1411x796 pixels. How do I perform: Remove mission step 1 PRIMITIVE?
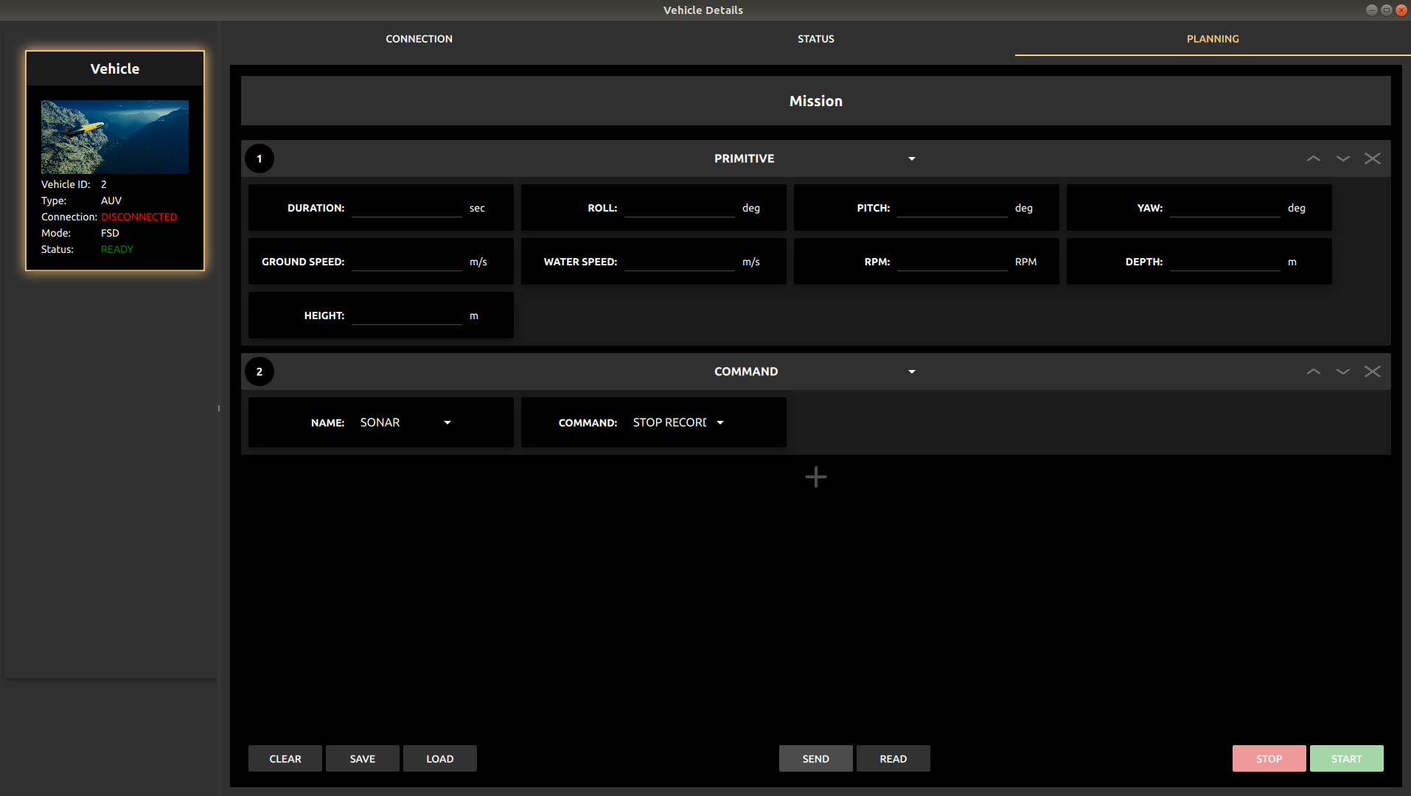tap(1372, 158)
